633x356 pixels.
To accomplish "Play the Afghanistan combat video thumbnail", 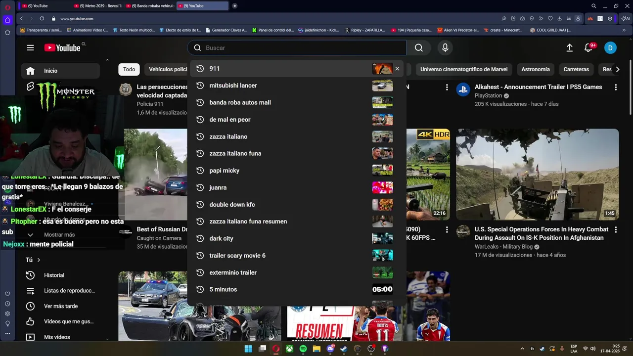I will pyautogui.click(x=537, y=175).
